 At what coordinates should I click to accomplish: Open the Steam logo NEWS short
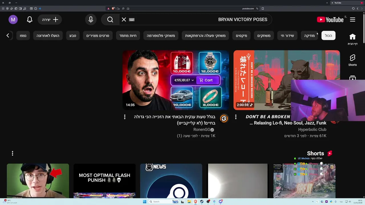click(x=171, y=181)
